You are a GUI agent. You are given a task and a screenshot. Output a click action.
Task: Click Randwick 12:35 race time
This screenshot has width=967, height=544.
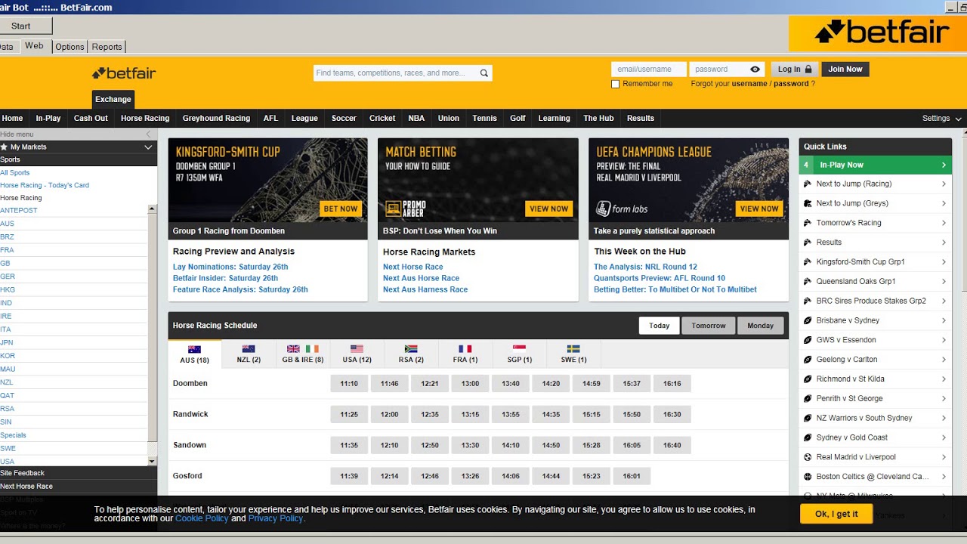(x=430, y=415)
